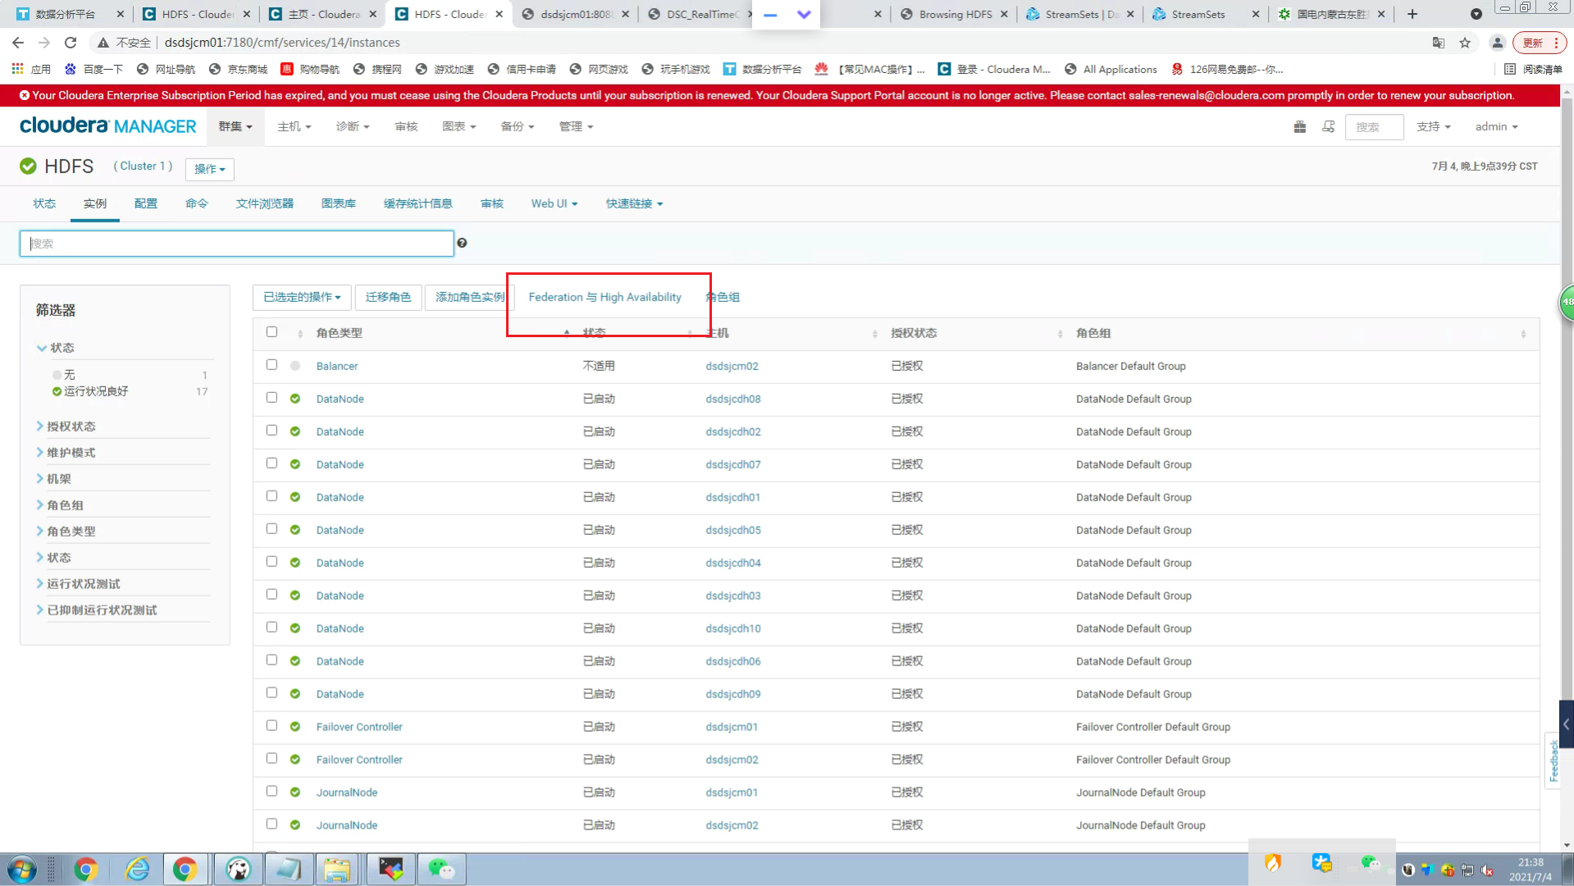
Task: Click the top-right global search box
Action: pyautogui.click(x=1374, y=127)
